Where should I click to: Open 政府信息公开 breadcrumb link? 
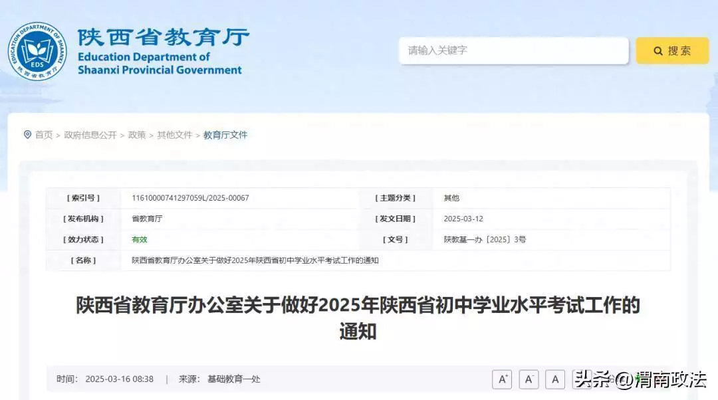pyautogui.click(x=90, y=135)
